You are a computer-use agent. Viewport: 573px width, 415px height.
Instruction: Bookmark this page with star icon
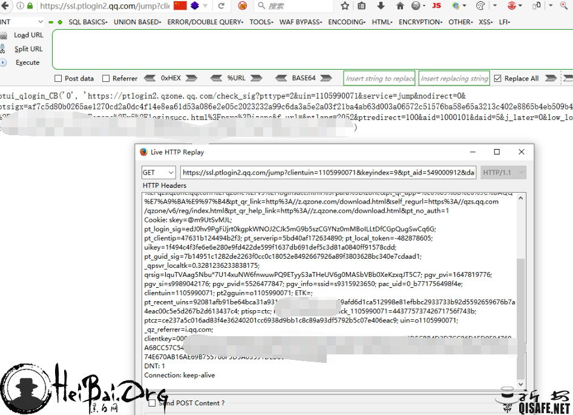pos(345,5)
